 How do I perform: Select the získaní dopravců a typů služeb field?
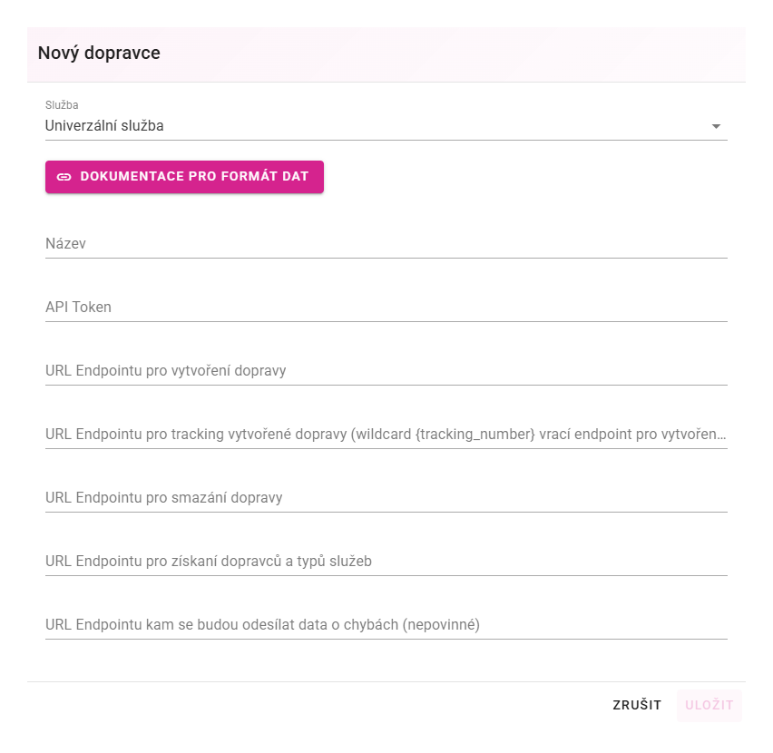pos(386,562)
